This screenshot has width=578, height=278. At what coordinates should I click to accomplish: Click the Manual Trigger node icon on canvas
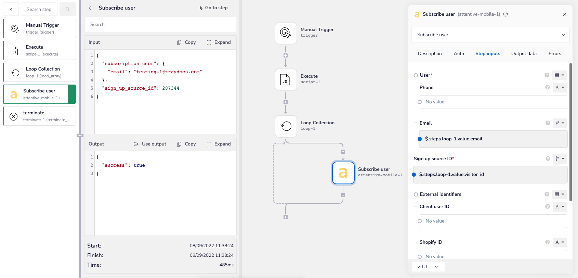[286, 33]
